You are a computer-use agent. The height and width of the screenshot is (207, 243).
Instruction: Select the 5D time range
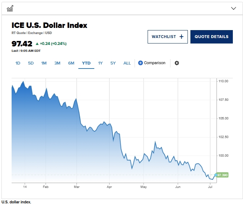pos(31,63)
